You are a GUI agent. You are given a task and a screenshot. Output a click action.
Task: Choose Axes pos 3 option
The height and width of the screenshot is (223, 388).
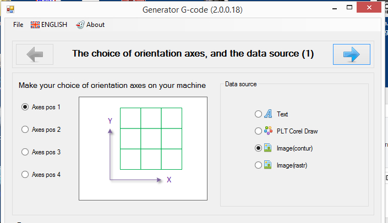coord(25,152)
